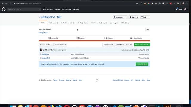View the 0 releases page
Screen dimensions: 191x107
pyautogui.click(x=108, y=38)
